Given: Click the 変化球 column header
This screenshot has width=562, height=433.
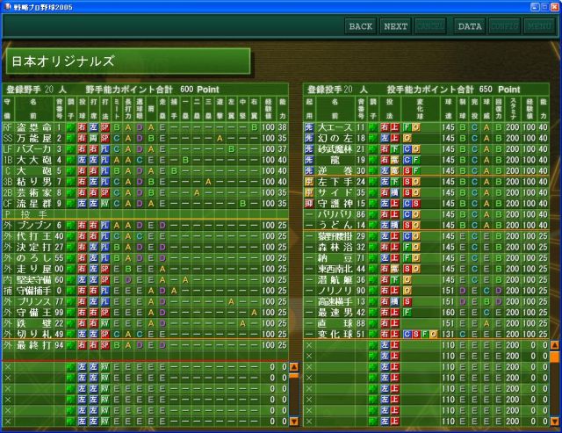Looking at the screenshot, I should [x=421, y=109].
